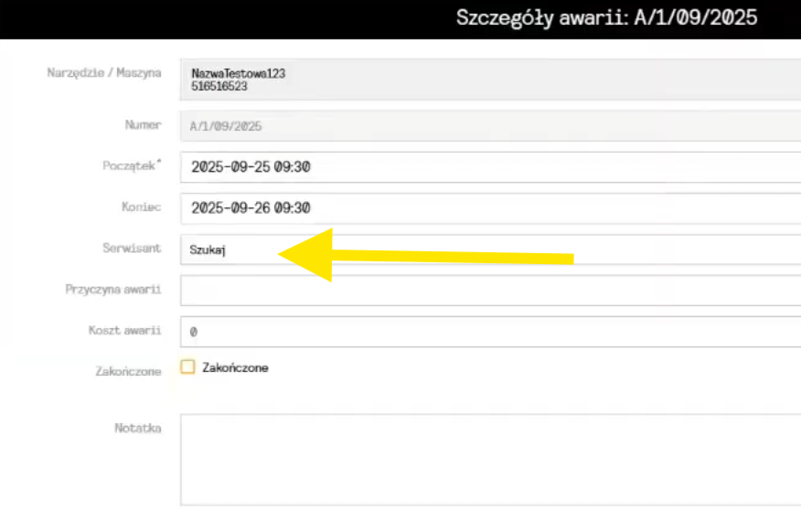Click the Narzędzie / Maszyna label
Image resolution: width=801 pixels, height=510 pixels.
point(104,73)
